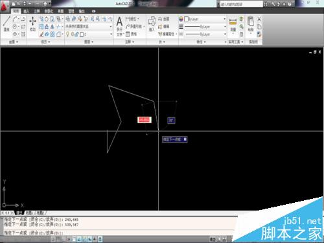The image size is (324, 243).
Task: Select the Multiline Text (多行文字) tool
Action: 119,27
